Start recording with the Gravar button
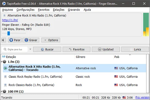Viewport: 150px width, 100px height. [31, 40]
